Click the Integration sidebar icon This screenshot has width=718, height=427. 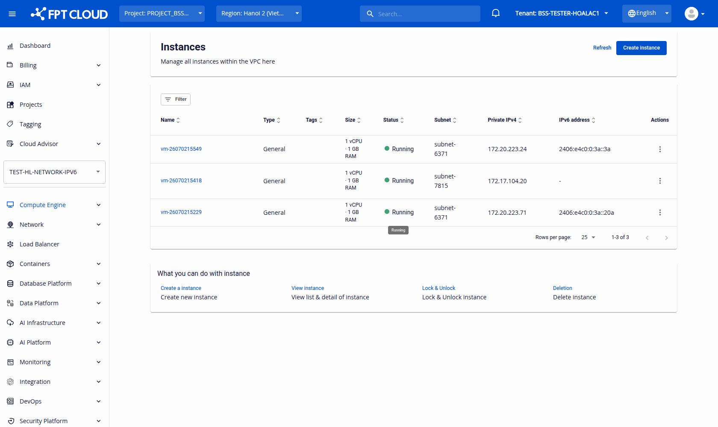tap(10, 382)
